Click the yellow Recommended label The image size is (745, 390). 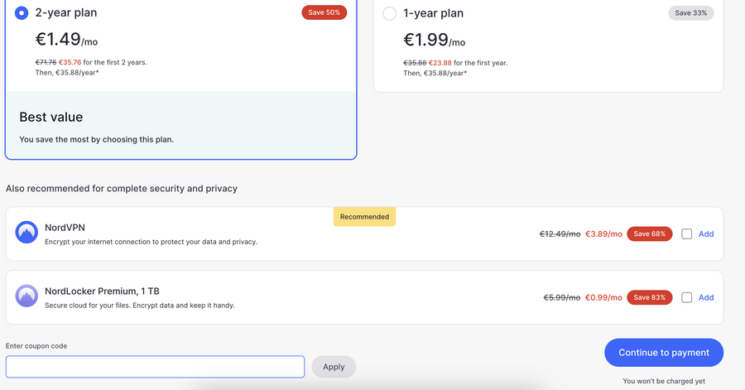point(364,217)
